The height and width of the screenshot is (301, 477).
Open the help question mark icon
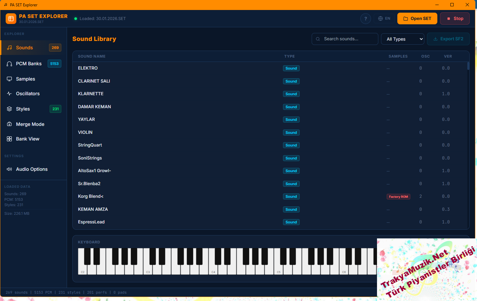[x=366, y=19]
